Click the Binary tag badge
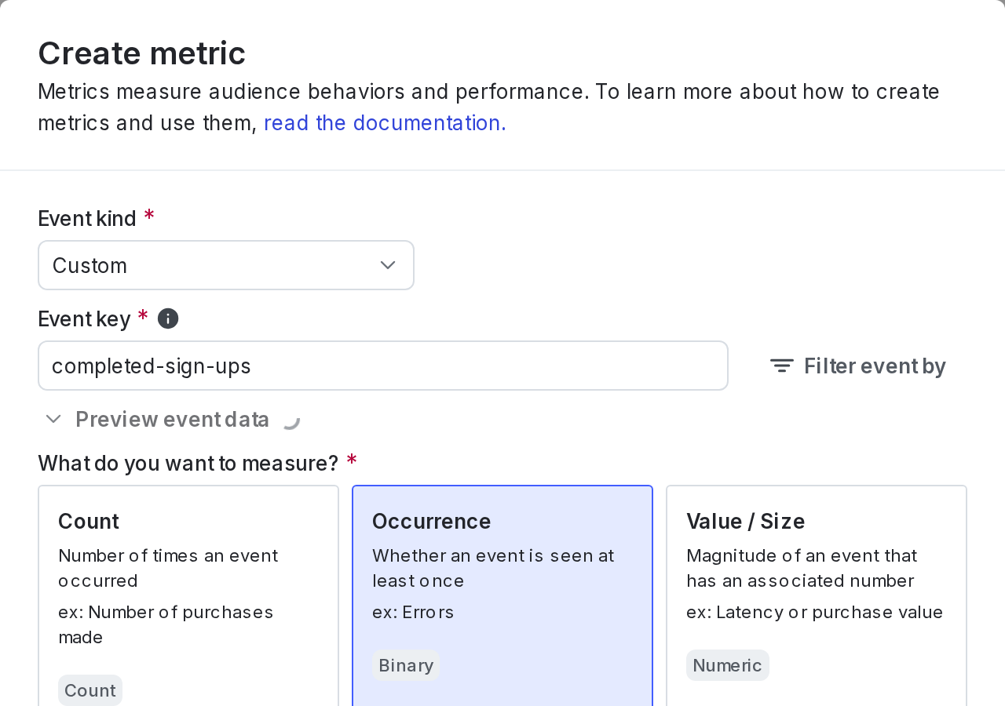Screen dimensions: 1005x706 406,664
